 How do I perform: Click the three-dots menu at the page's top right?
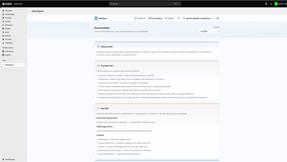[285, 11]
